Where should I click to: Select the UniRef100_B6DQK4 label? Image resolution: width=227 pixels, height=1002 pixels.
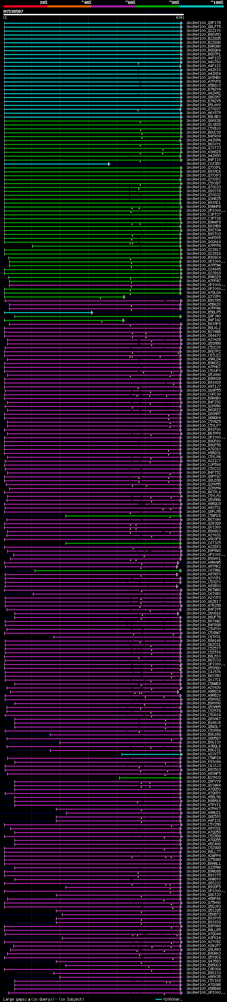(x=204, y=50)
